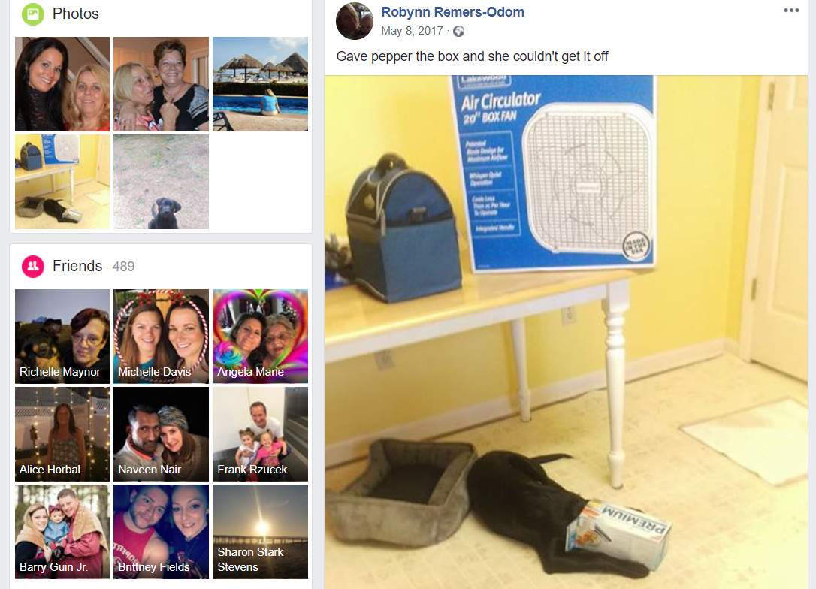Open the box fan and dog post photo
This screenshot has width=816, height=589.
(567, 332)
